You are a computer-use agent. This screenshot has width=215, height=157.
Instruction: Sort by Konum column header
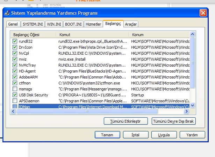click(x=159, y=35)
